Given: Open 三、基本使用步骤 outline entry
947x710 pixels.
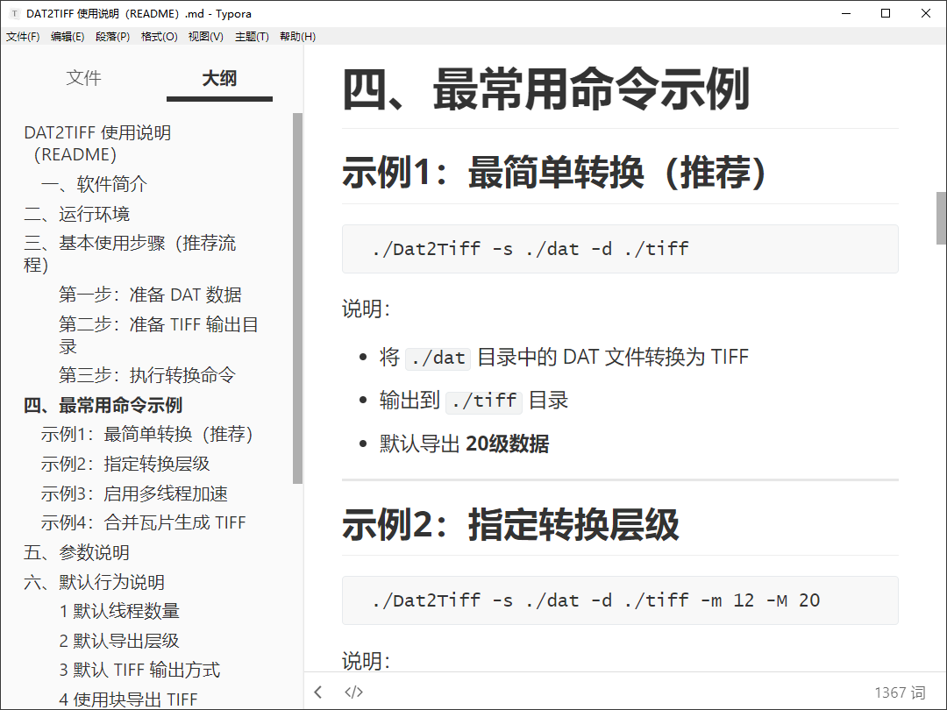Looking at the screenshot, I should [x=130, y=254].
